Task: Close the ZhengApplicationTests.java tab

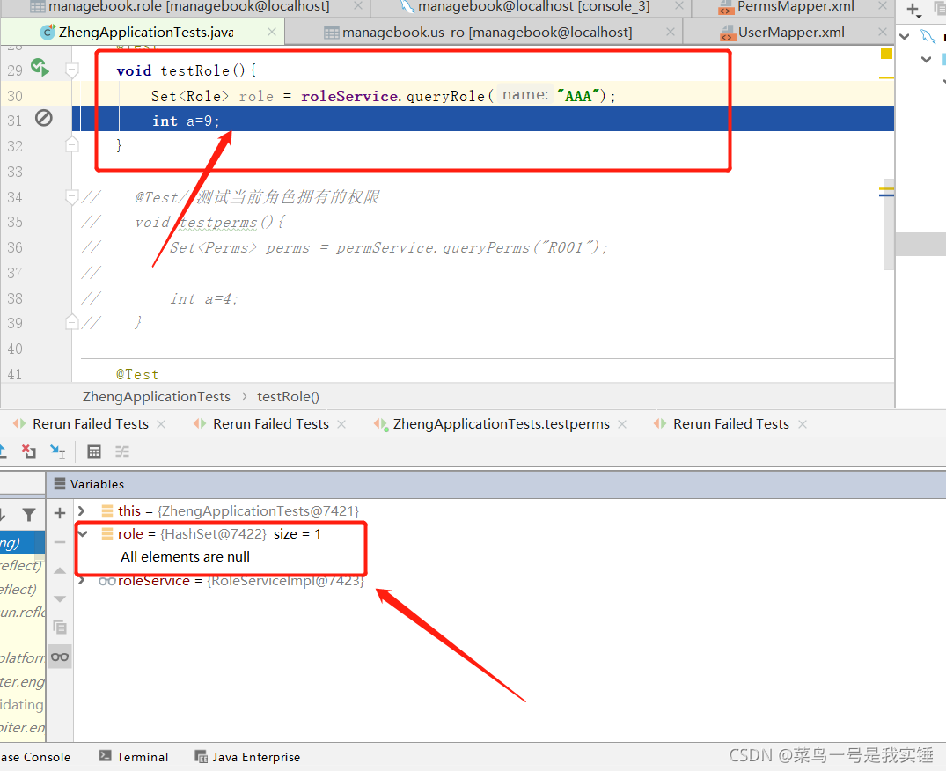Action: 272,32
